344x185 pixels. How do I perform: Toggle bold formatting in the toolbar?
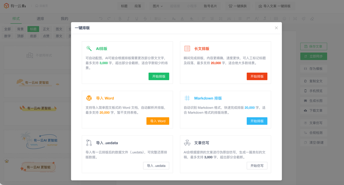coord(120,19)
